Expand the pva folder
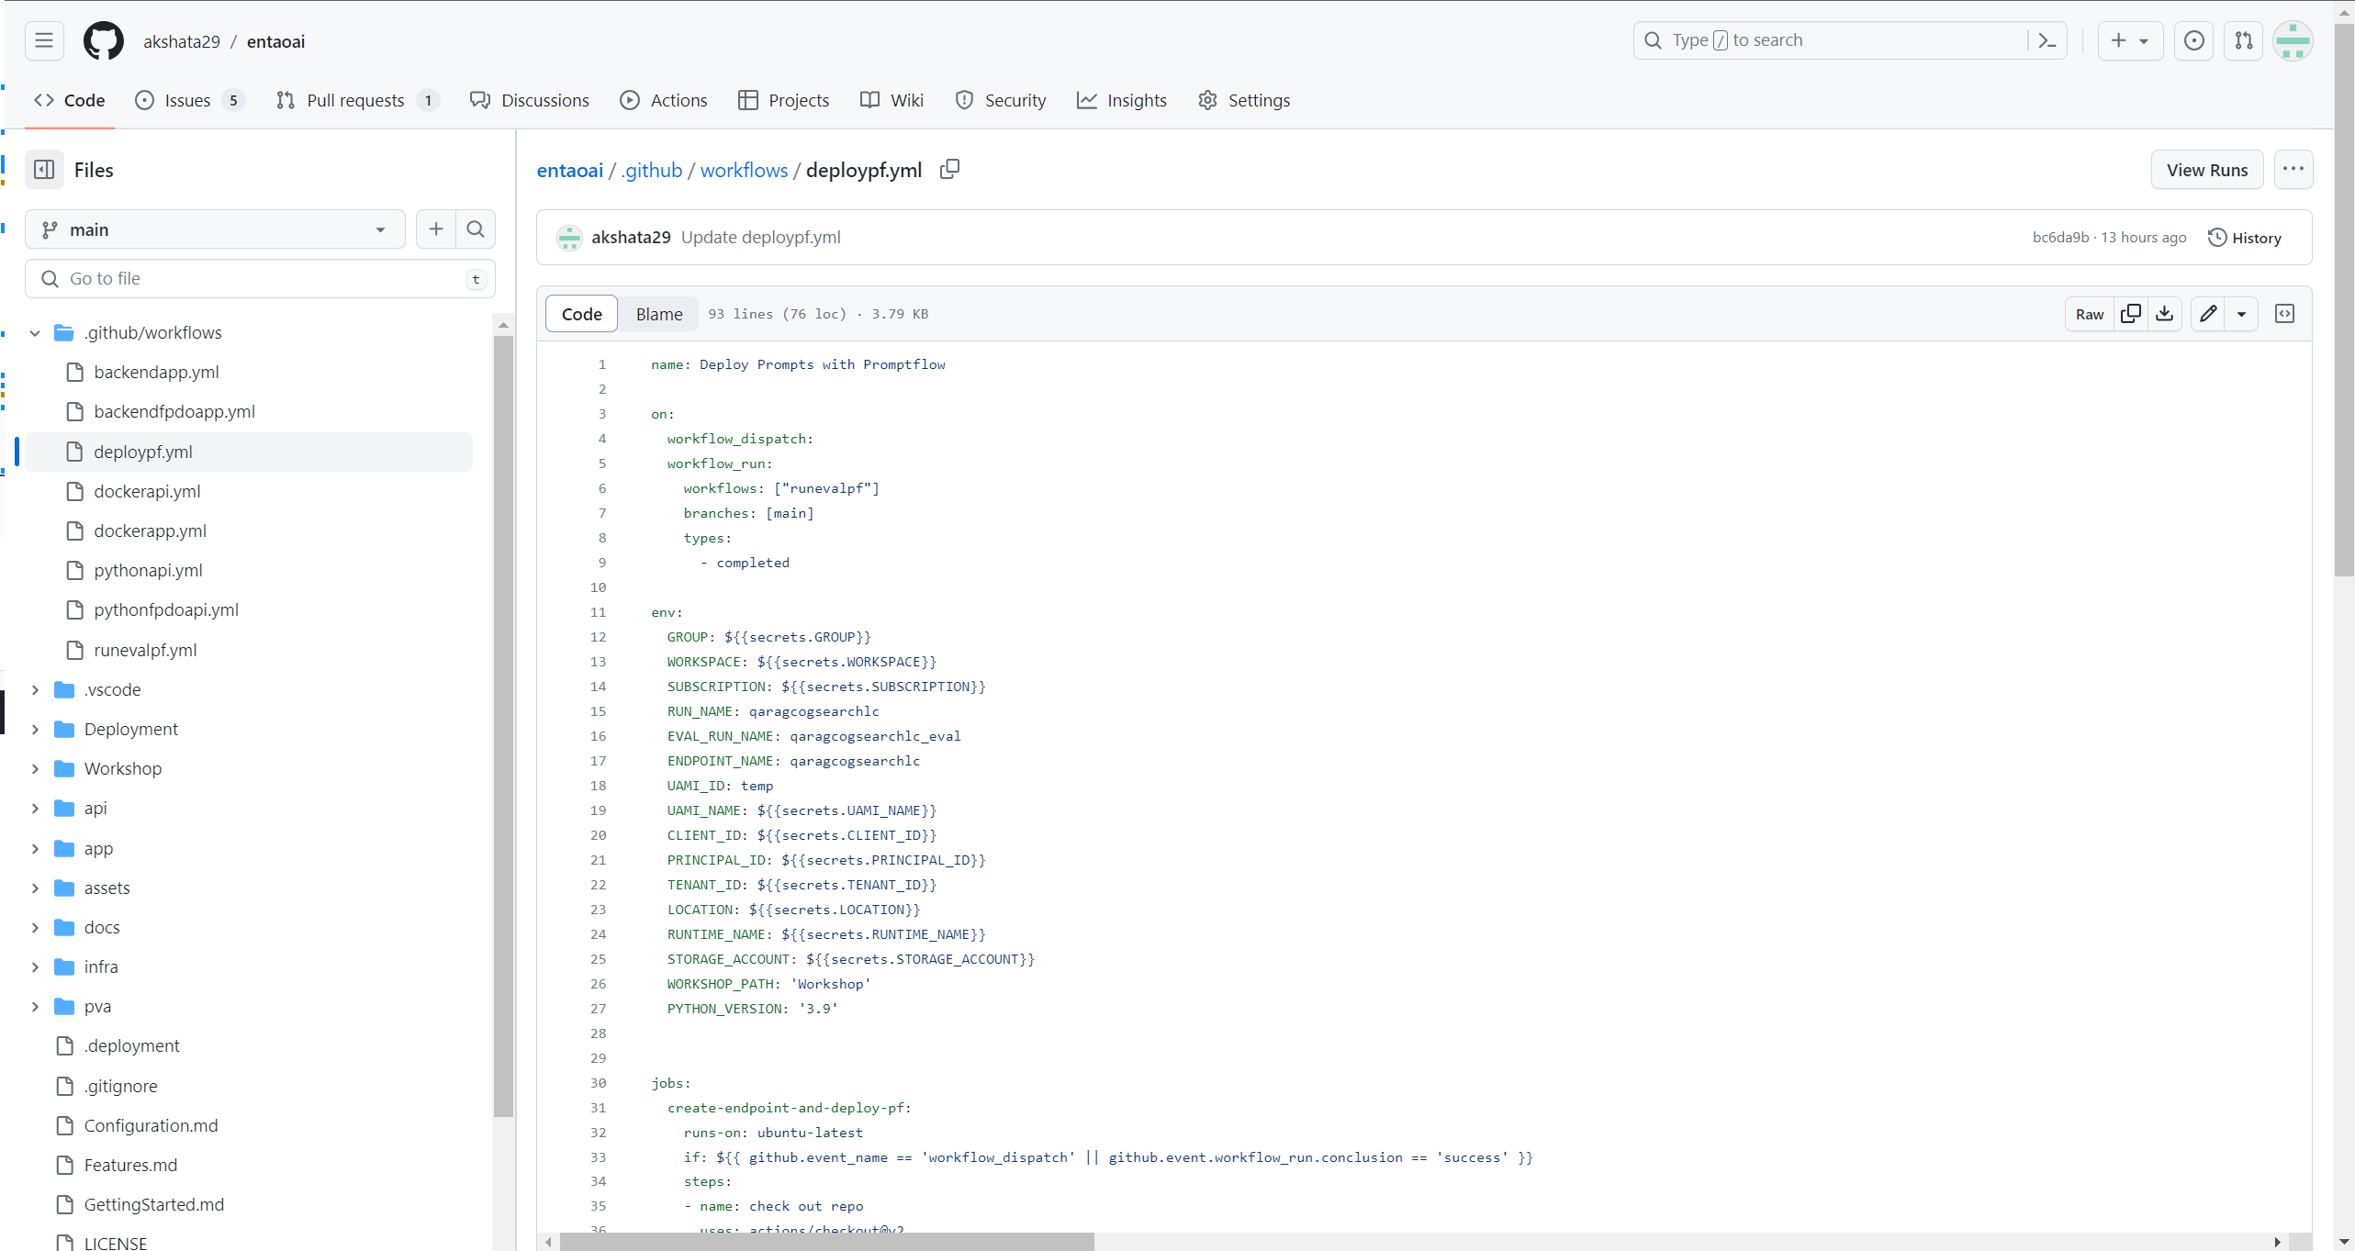The width and height of the screenshot is (2355, 1251). (35, 1007)
